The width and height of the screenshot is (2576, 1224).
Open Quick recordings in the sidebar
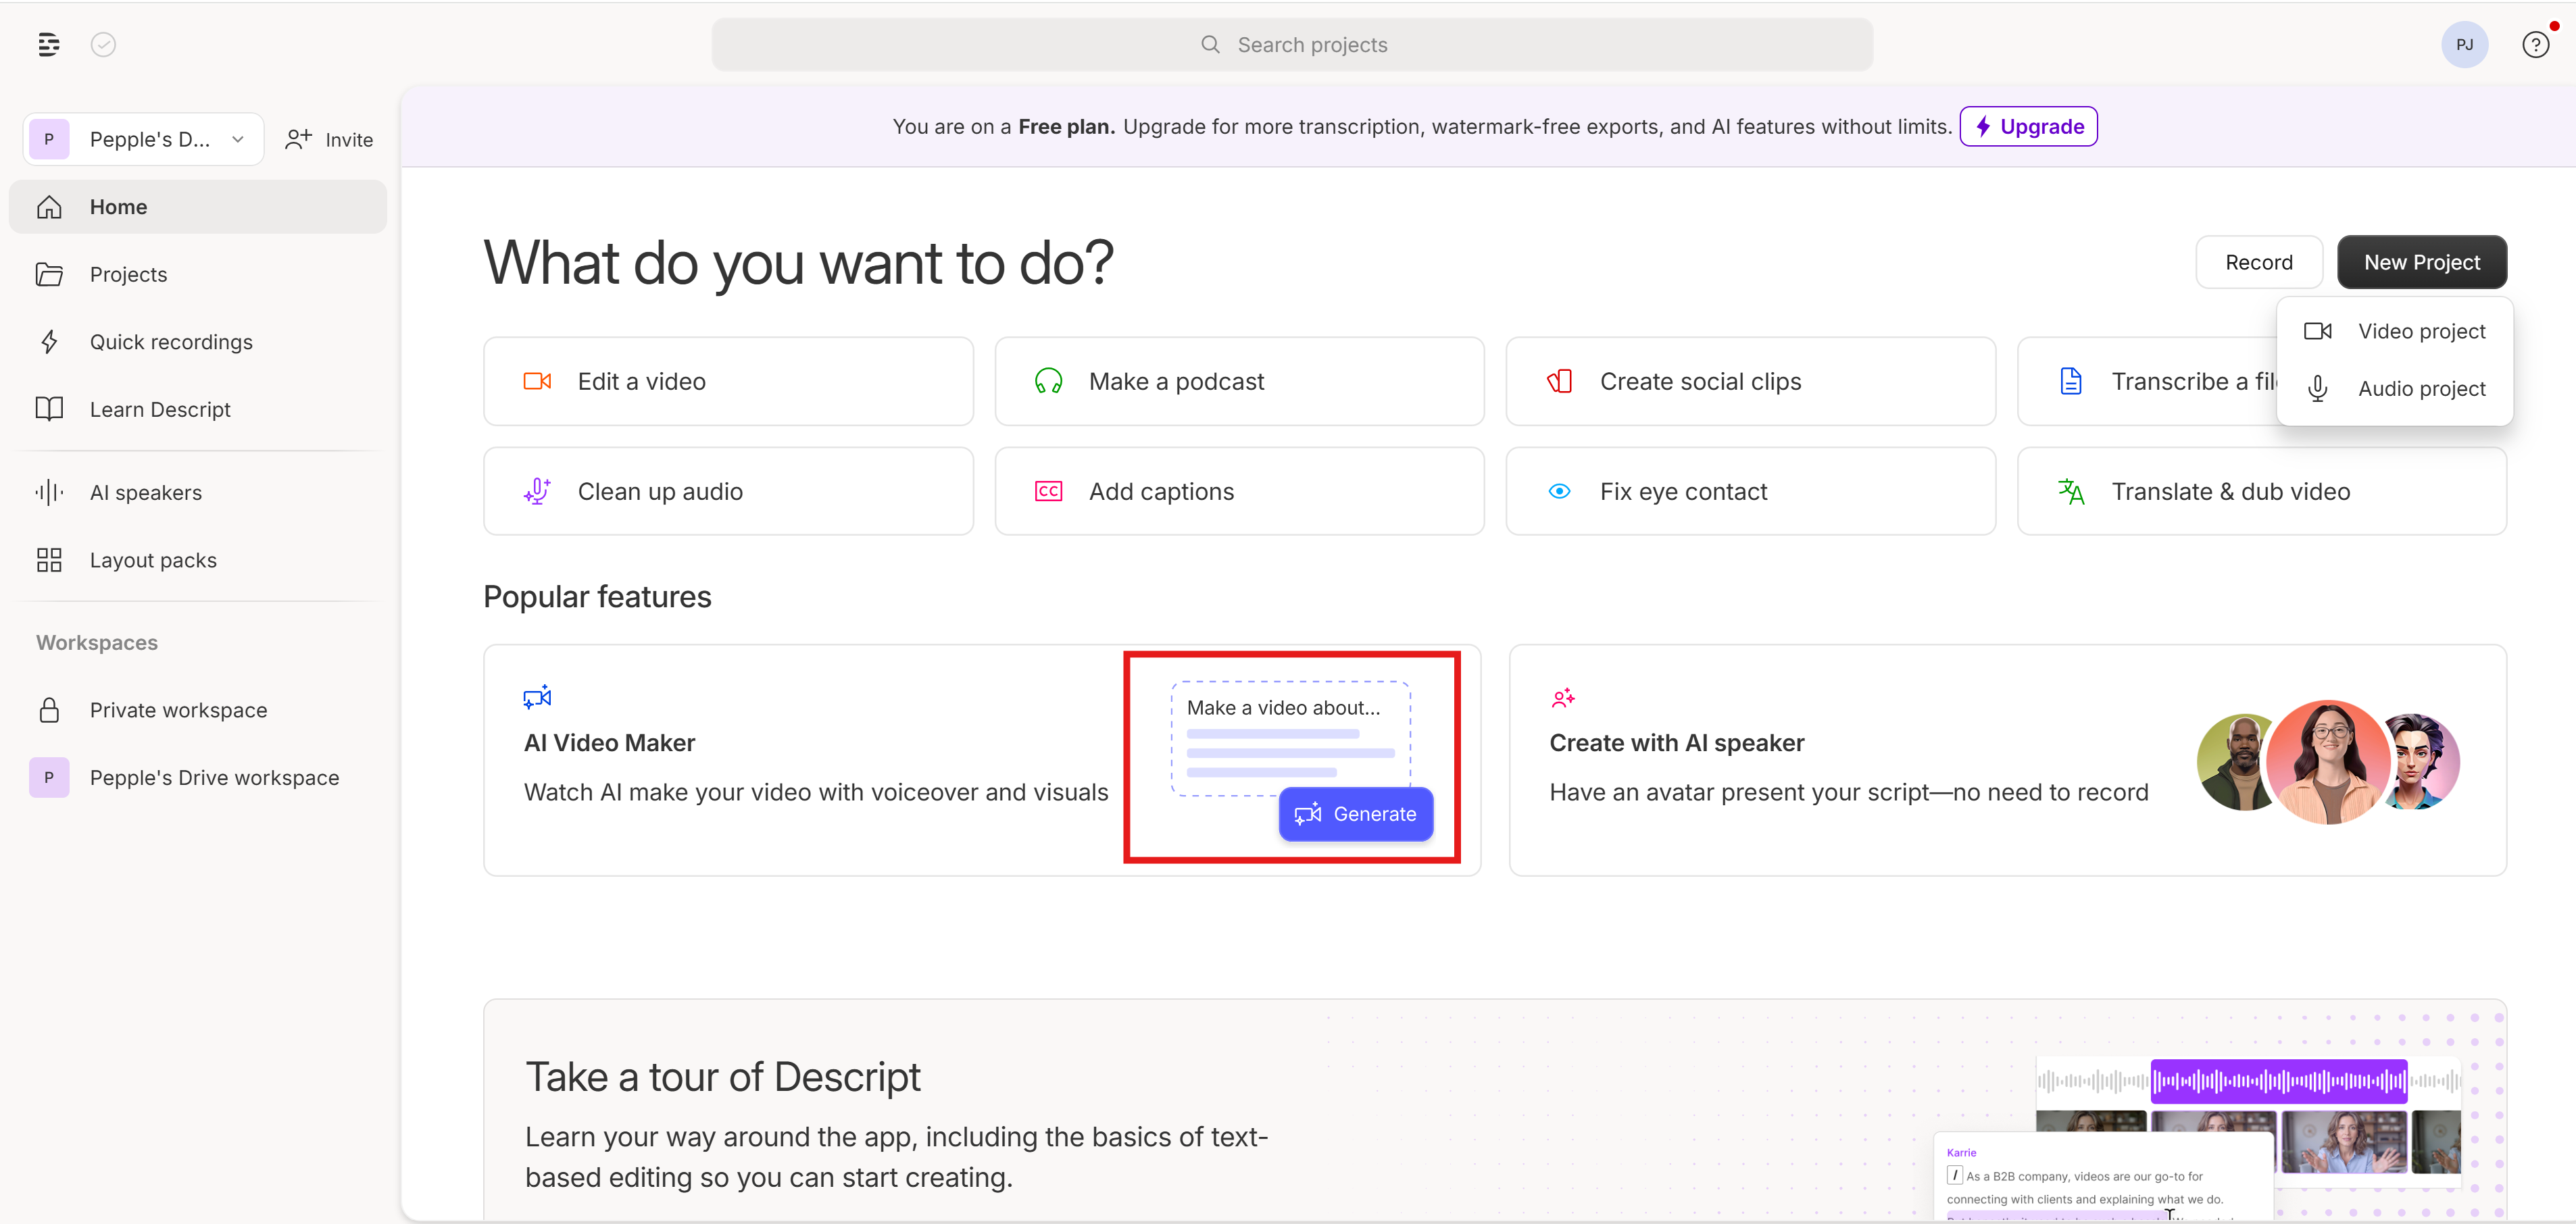[171, 342]
